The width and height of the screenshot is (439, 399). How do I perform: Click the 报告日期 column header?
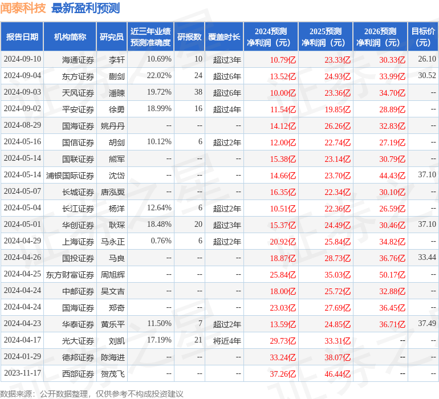coord(22,36)
